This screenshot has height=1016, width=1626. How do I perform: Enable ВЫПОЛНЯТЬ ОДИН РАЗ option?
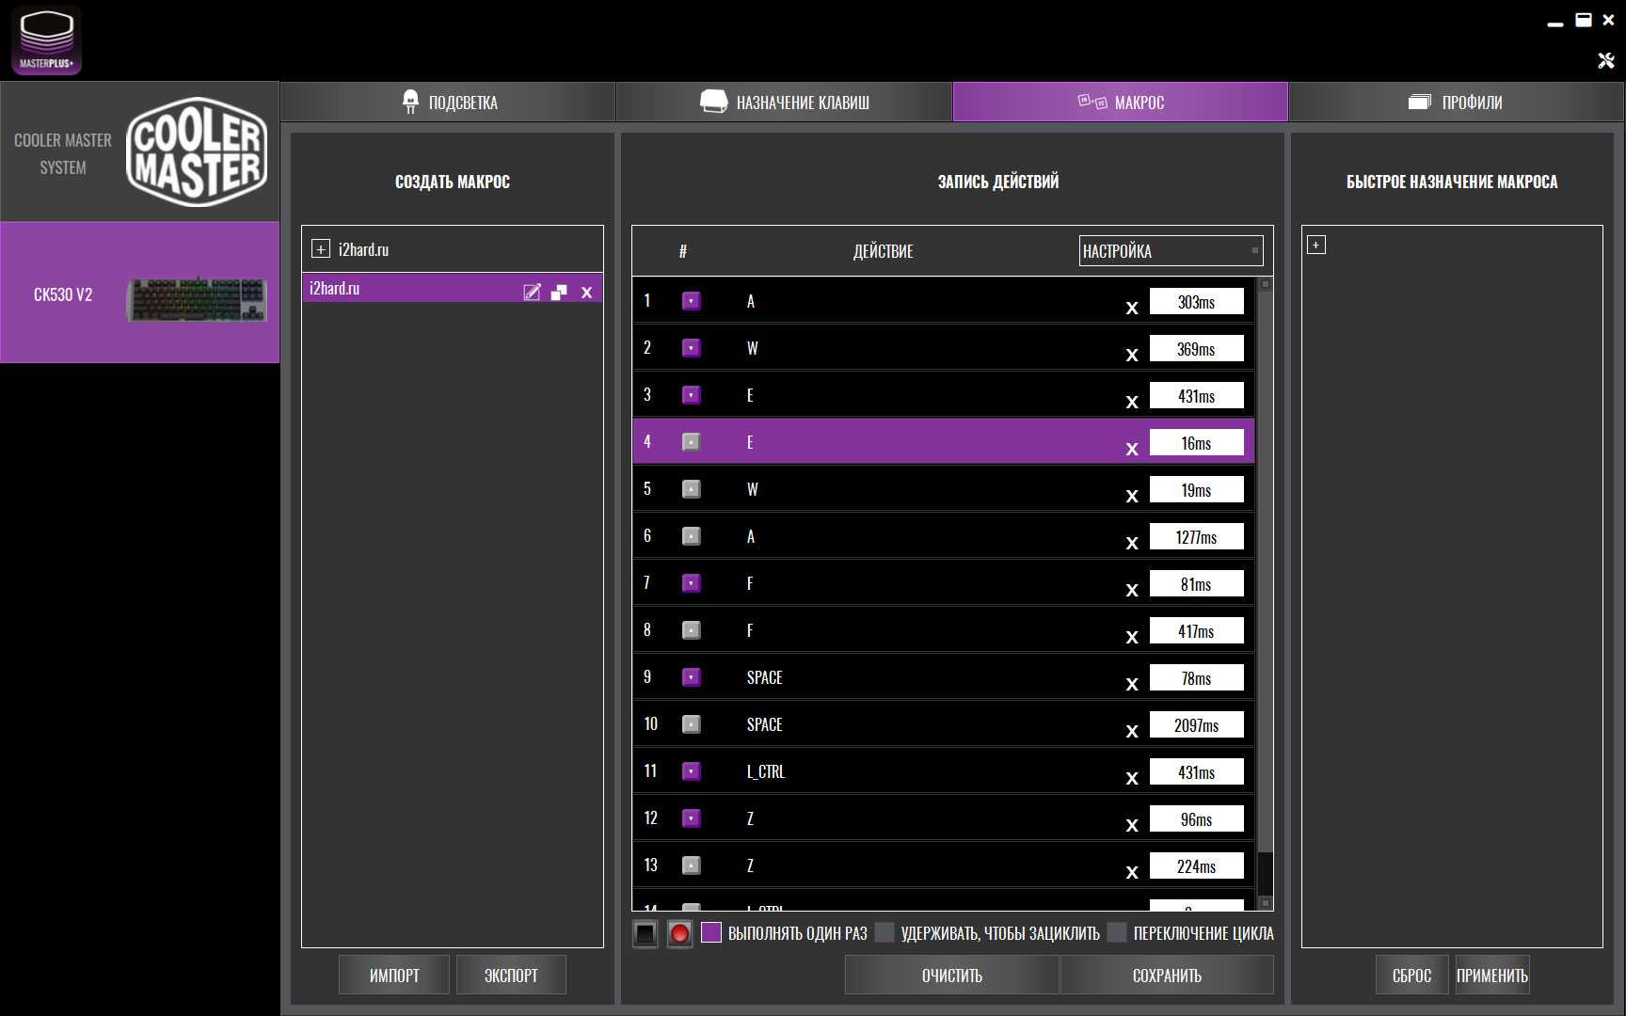[x=711, y=932]
